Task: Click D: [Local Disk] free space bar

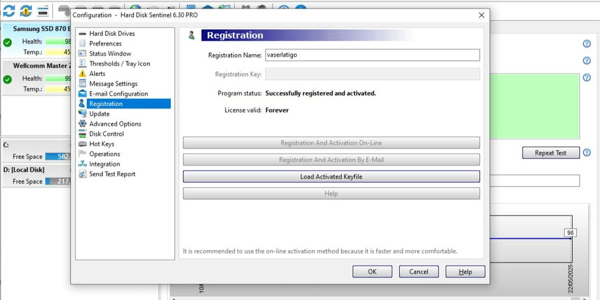Action: coord(58,182)
